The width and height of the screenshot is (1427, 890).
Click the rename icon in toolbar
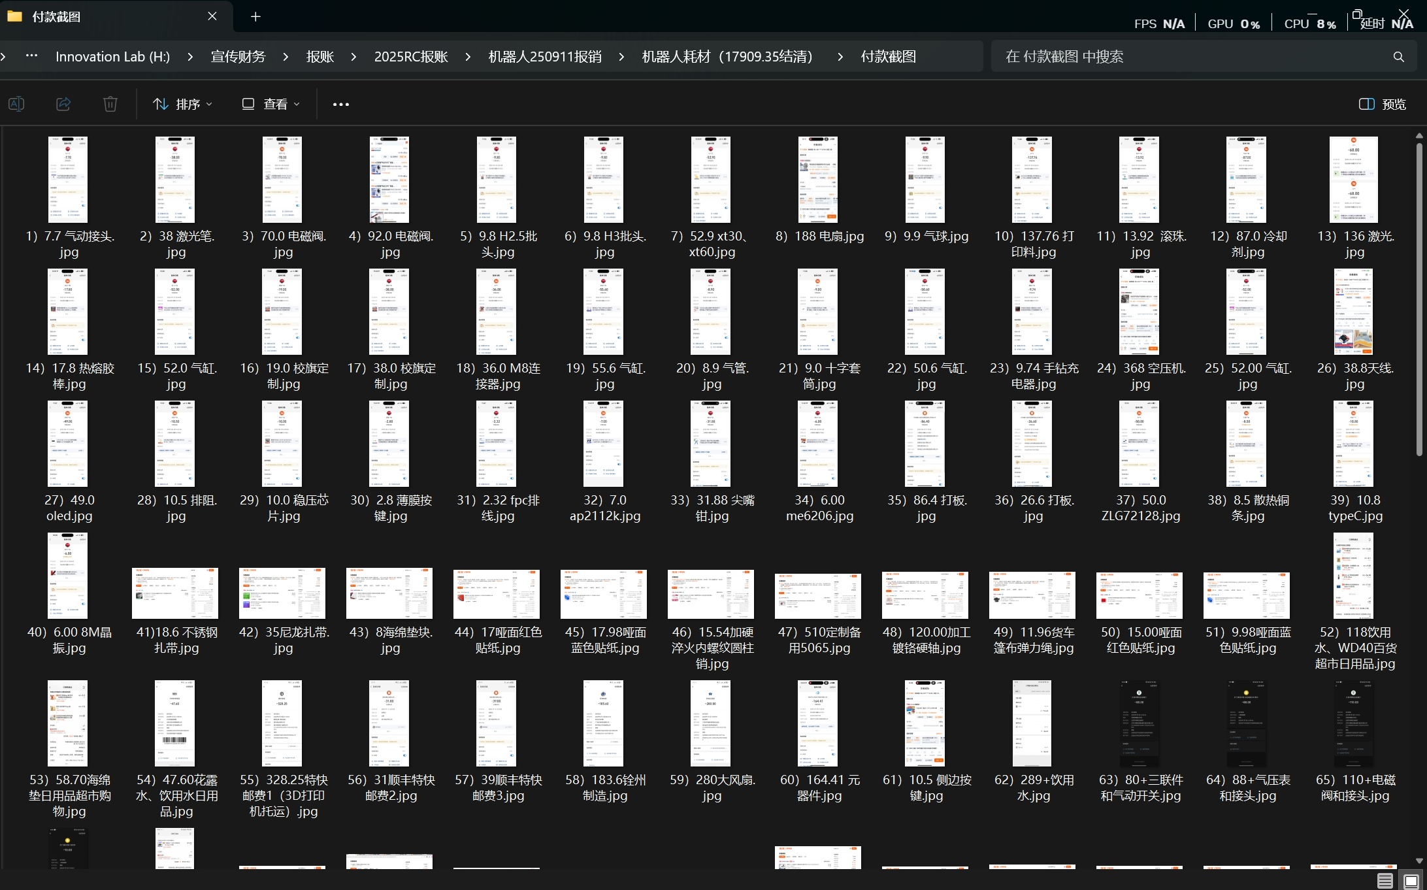[16, 104]
